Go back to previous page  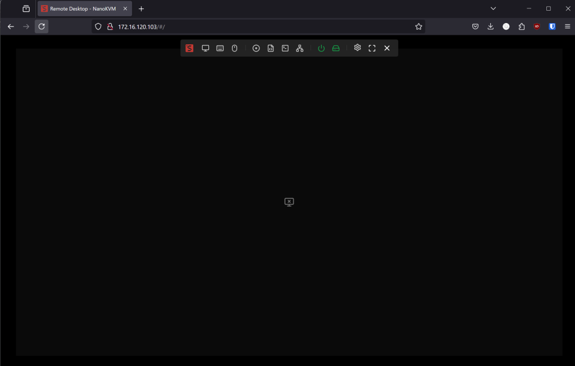pyautogui.click(x=11, y=26)
